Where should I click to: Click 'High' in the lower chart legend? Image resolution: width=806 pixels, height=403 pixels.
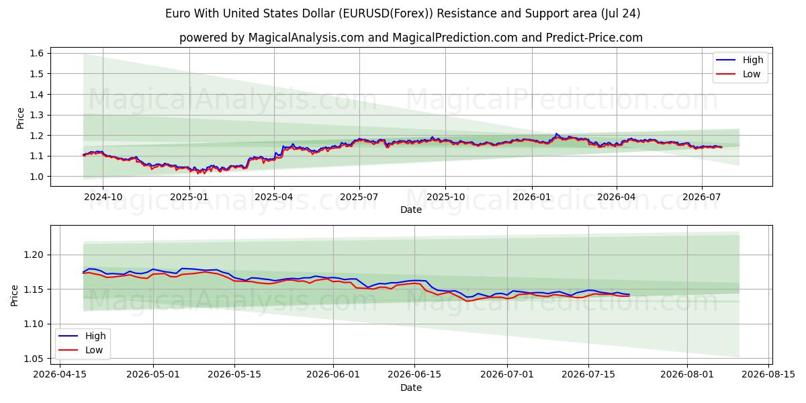click(95, 336)
